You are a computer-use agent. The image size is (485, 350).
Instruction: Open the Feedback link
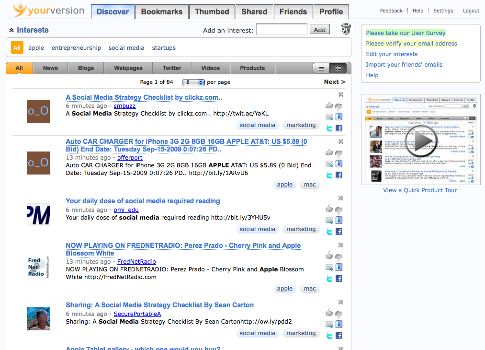(x=391, y=11)
